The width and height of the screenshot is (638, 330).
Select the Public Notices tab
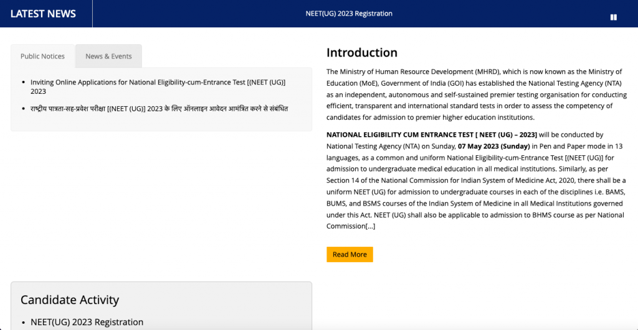pyautogui.click(x=42, y=56)
